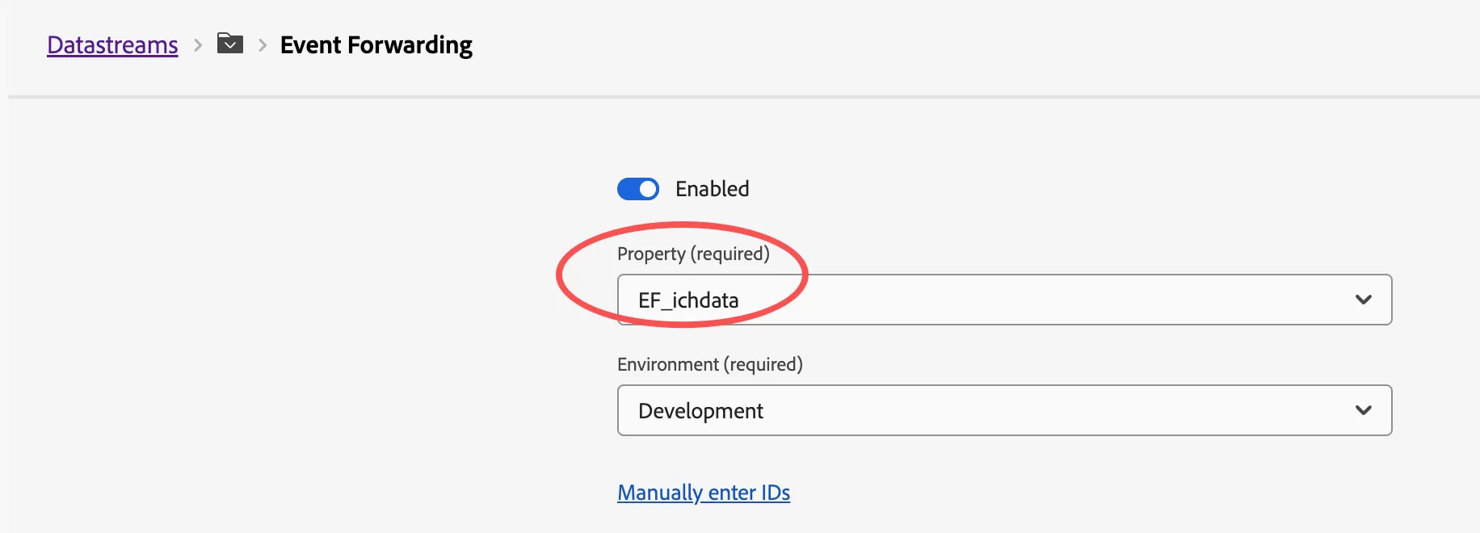
Task: Click the Property field's down arrow
Action: coord(1364,300)
